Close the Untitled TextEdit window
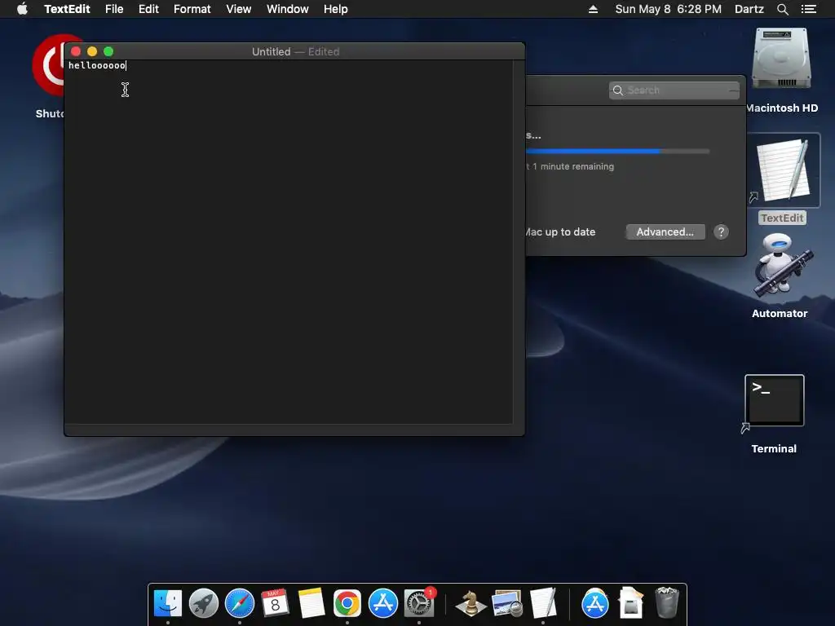Screen dimensions: 835x626 click(76, 51)
